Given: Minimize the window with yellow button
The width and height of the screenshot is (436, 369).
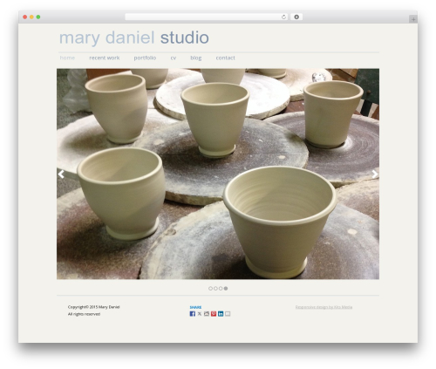Looking at the screenshot, I should (x=31, y=17).
